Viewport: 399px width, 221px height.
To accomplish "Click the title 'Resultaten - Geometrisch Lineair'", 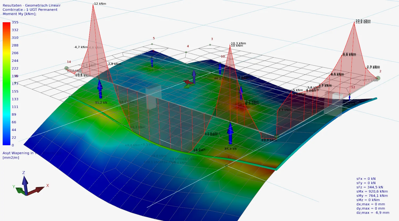I will (32, 5).
